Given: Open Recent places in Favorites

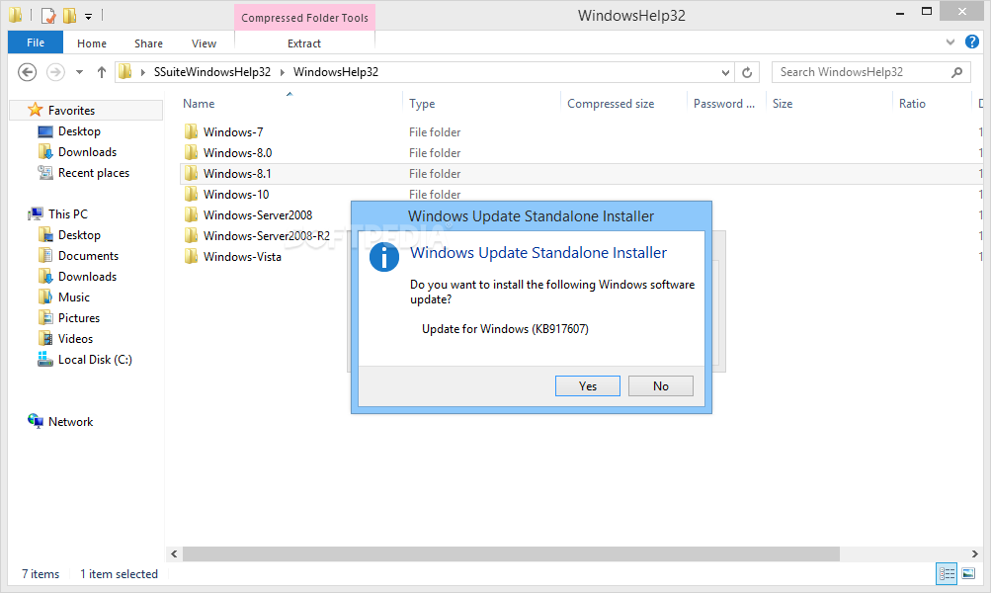Looking at the screenshot, I should click(x=94, y=173).
